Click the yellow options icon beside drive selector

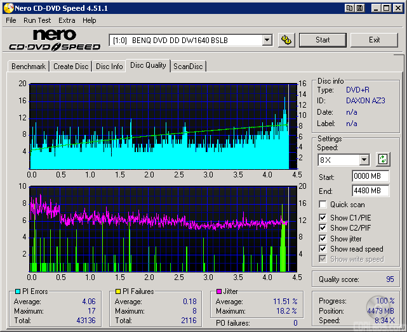coord(287,40)
